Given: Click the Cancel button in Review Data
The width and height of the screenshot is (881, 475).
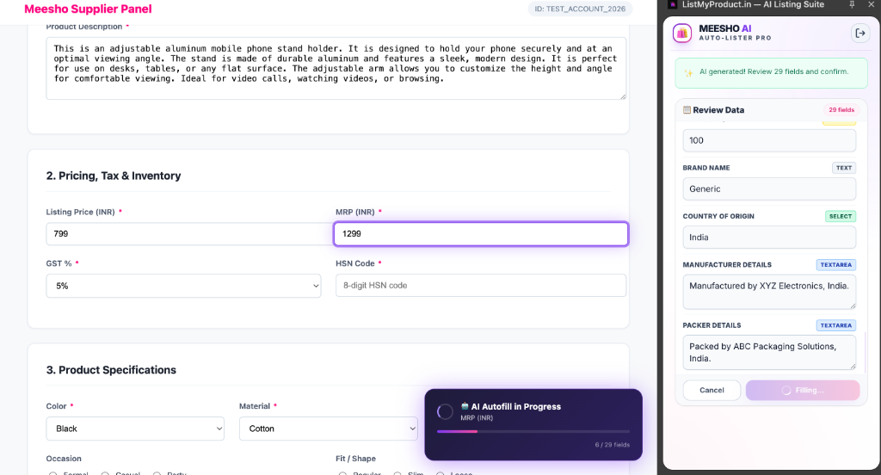Looking at the screenshot, I should click(712, 390).
